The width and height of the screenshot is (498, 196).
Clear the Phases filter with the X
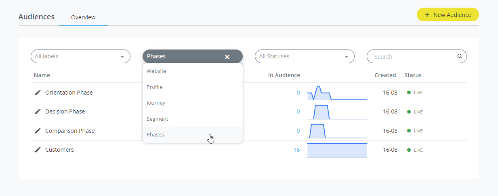point(227,57)
